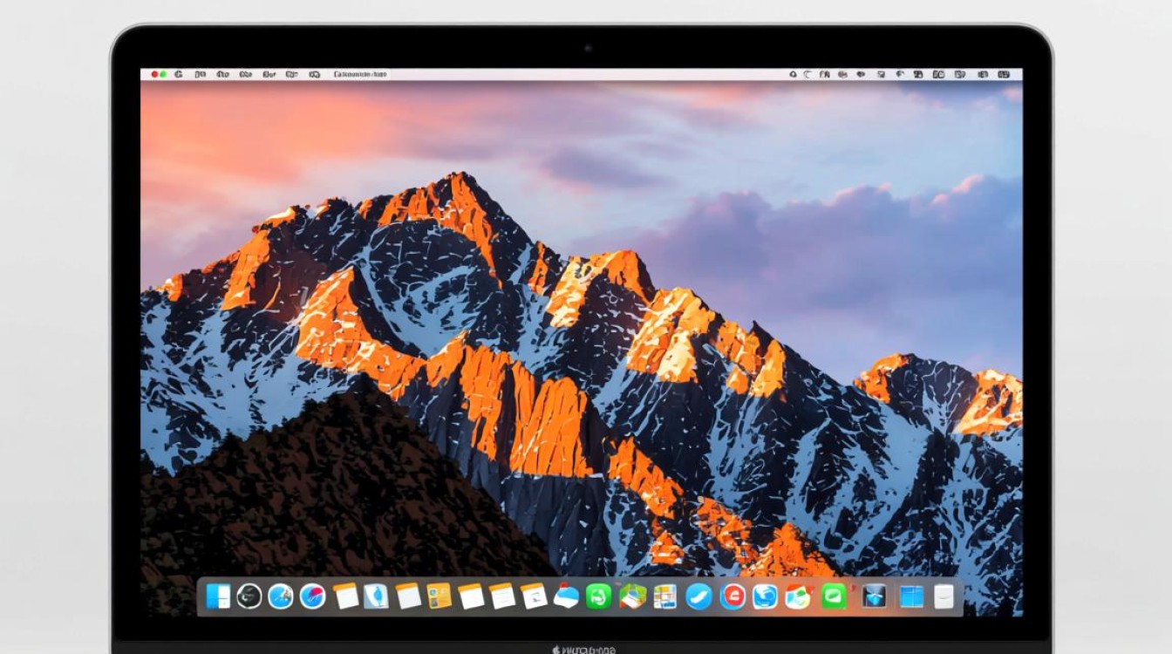The width and height of the screenshot is (1172, 654).
Task: Open the green-and-orange Maps icon in dock
Action: 632,596
